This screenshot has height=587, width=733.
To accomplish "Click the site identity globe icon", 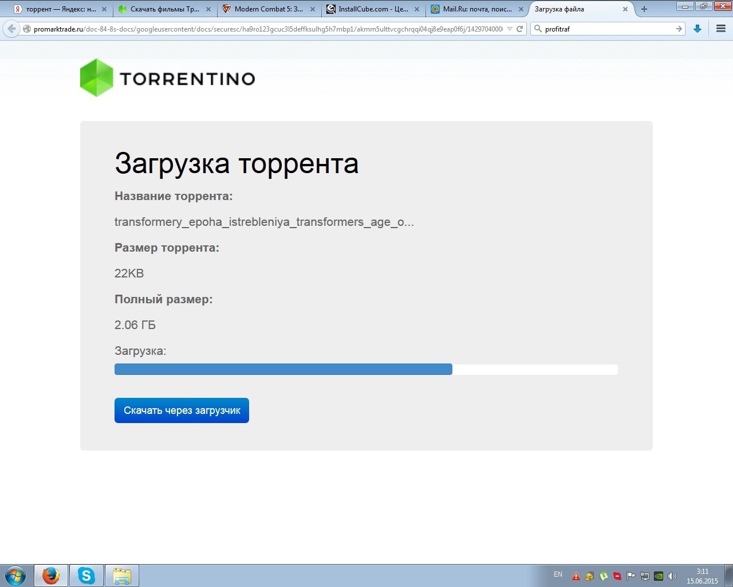I will tap(27, 29).
